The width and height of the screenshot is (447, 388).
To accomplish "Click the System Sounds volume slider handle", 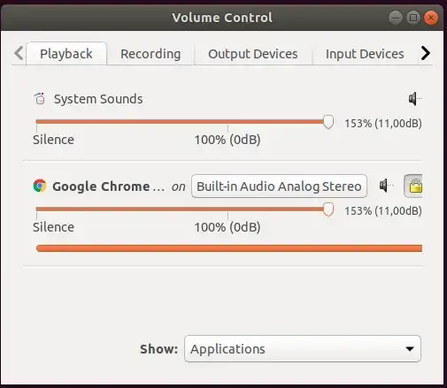I will (x=328, y=122).
